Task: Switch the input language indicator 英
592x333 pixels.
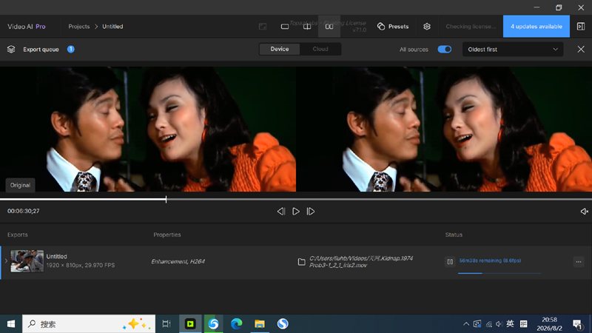Action: tap(510, 323)
